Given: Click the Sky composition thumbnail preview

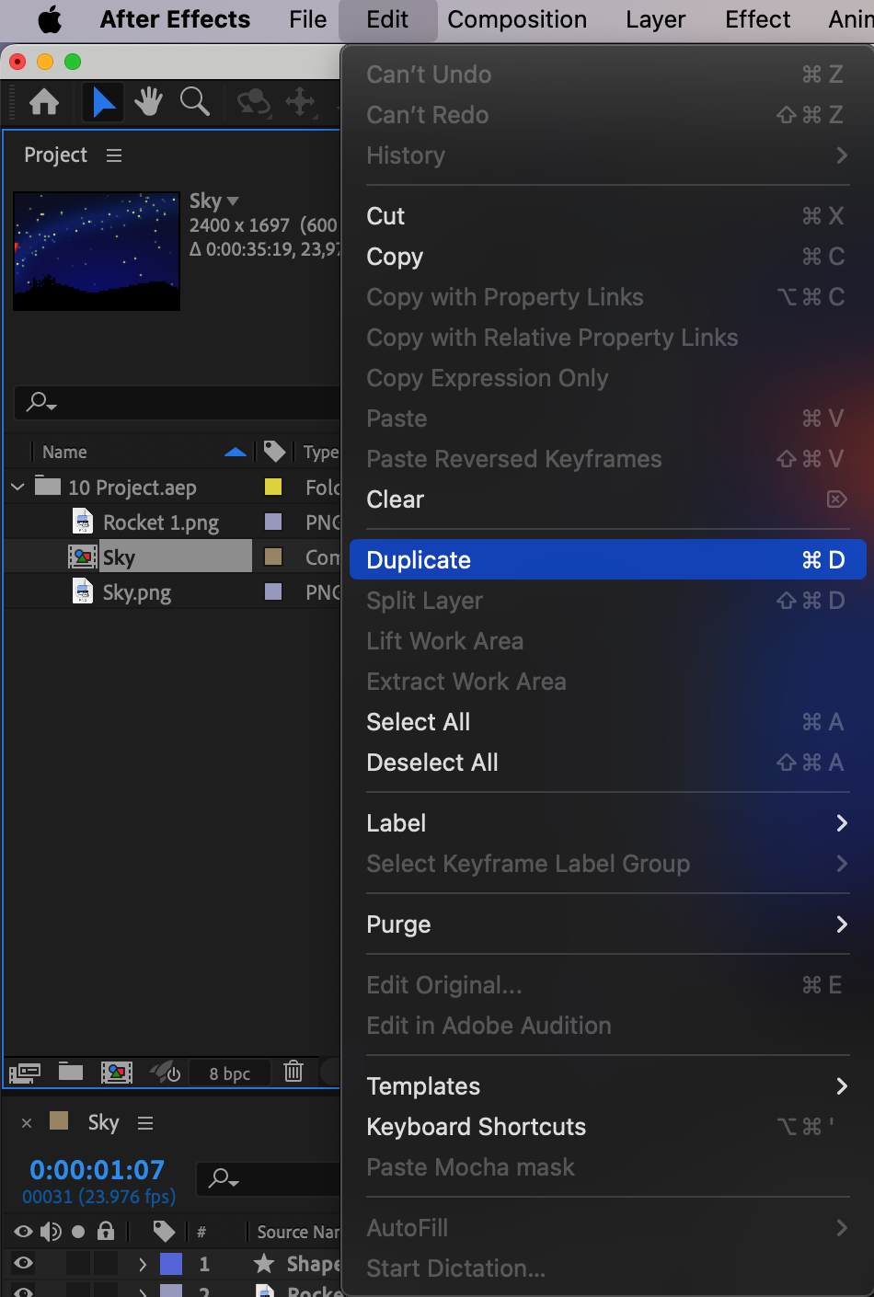Looking at the screenshot, I should coord(97,251).
